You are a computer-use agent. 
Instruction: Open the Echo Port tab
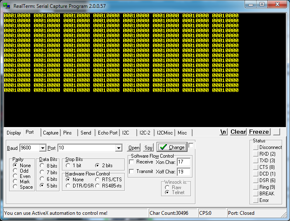coord(107,133)
